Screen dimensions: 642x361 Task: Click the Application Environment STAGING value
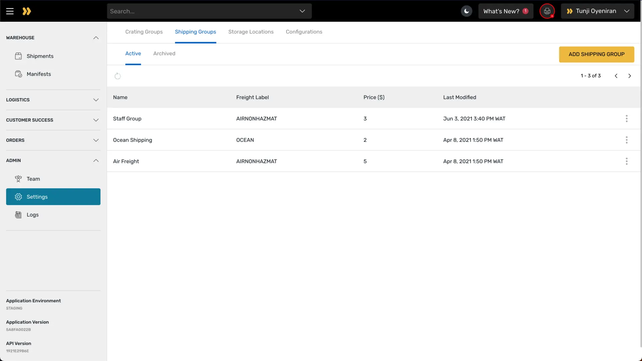coord(14,308)
